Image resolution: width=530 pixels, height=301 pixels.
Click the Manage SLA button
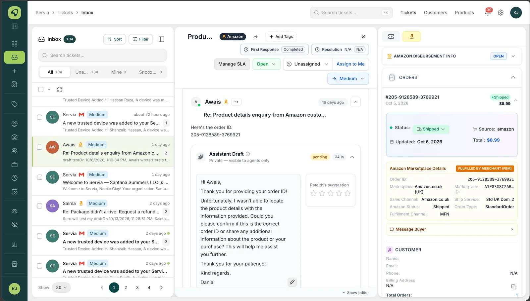232,64
